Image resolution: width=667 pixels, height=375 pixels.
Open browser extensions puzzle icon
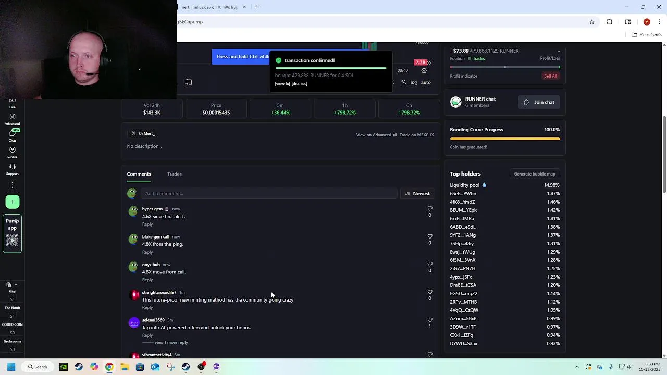609,22
